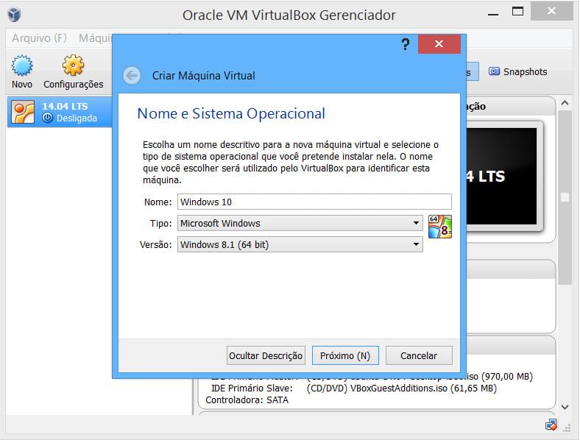
Task: Click the 14.04 LTS machine icon
Action: tap(23, 112)
